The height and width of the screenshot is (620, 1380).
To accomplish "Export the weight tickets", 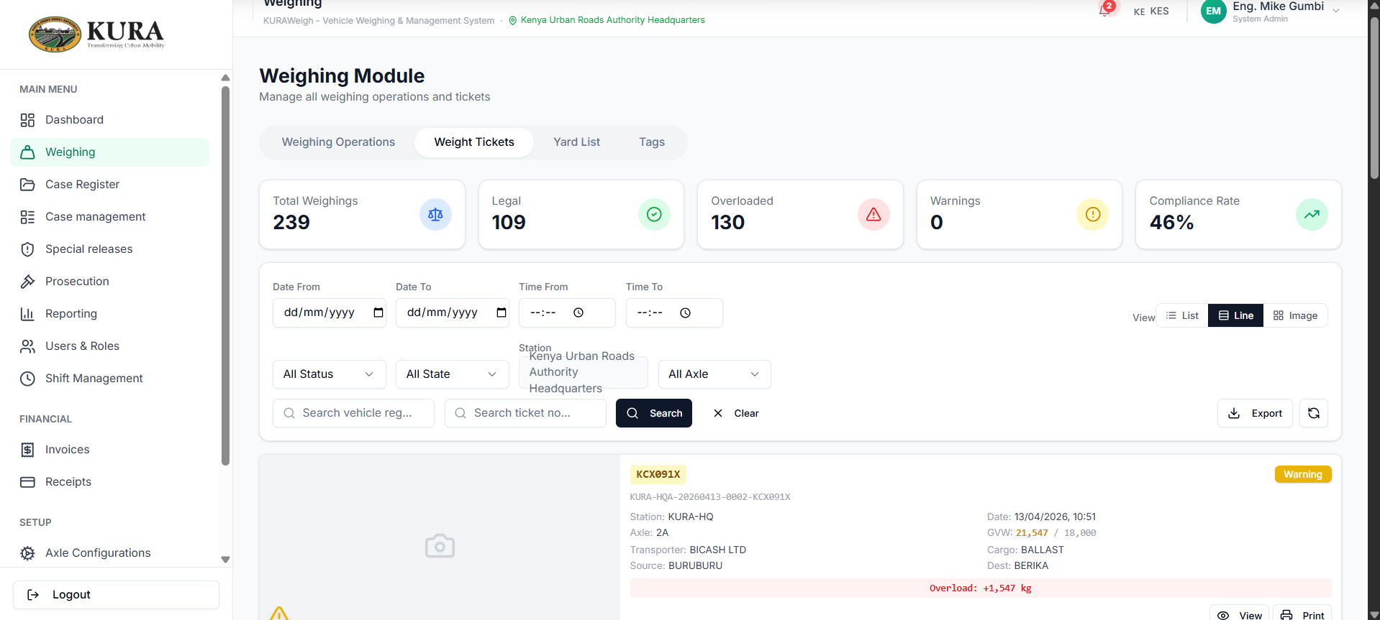I will 1255,413.
